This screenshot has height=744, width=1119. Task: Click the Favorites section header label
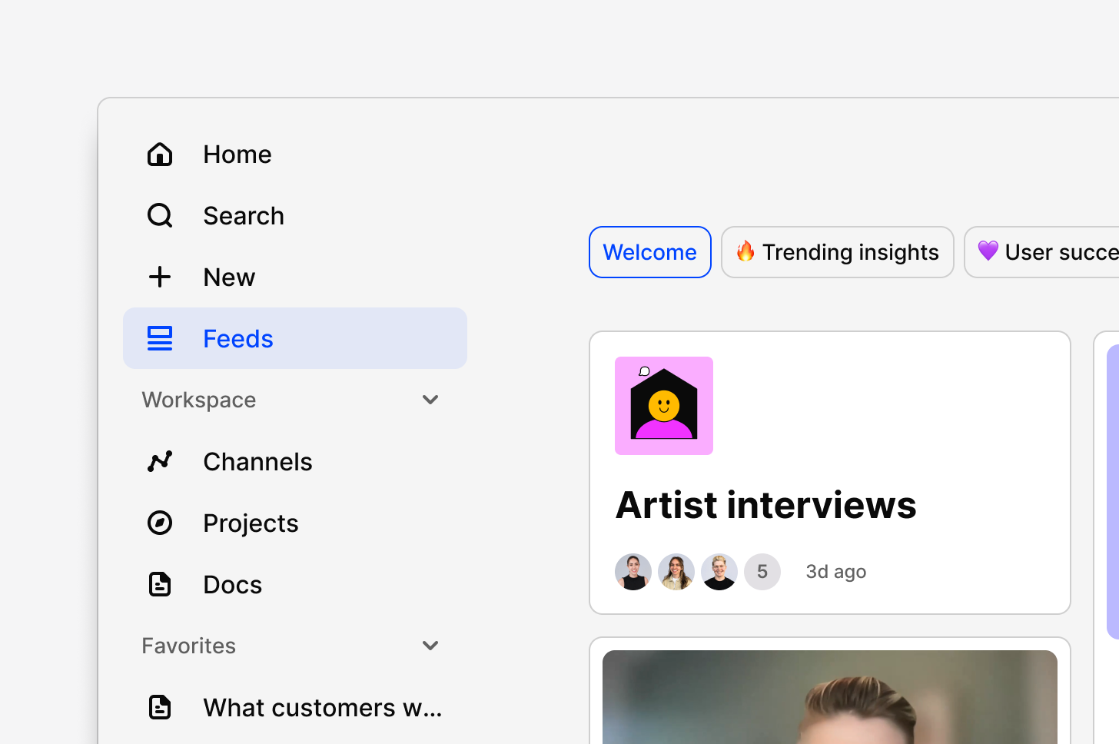pyautogui.click(x=189, y=646)
